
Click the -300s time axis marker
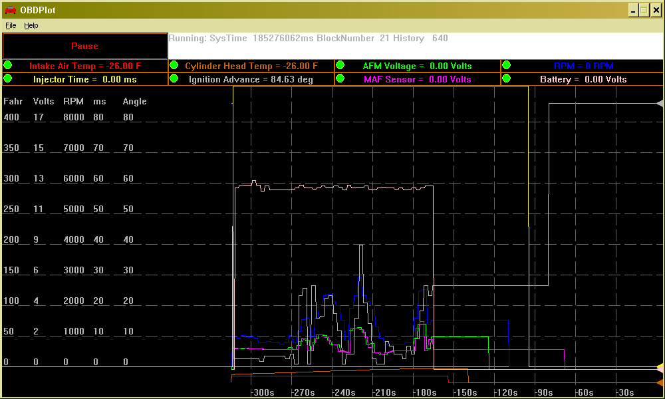[263, 392]
